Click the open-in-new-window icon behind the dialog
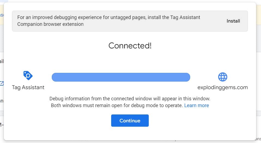This screenshot has width=261, height=143. click(x=2, y=83)
